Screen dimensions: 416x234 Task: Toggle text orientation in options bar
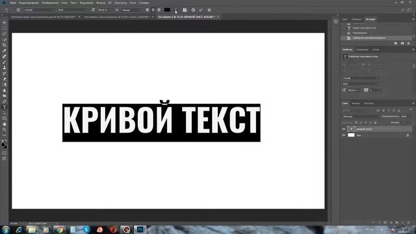click(x=18, y=10)
